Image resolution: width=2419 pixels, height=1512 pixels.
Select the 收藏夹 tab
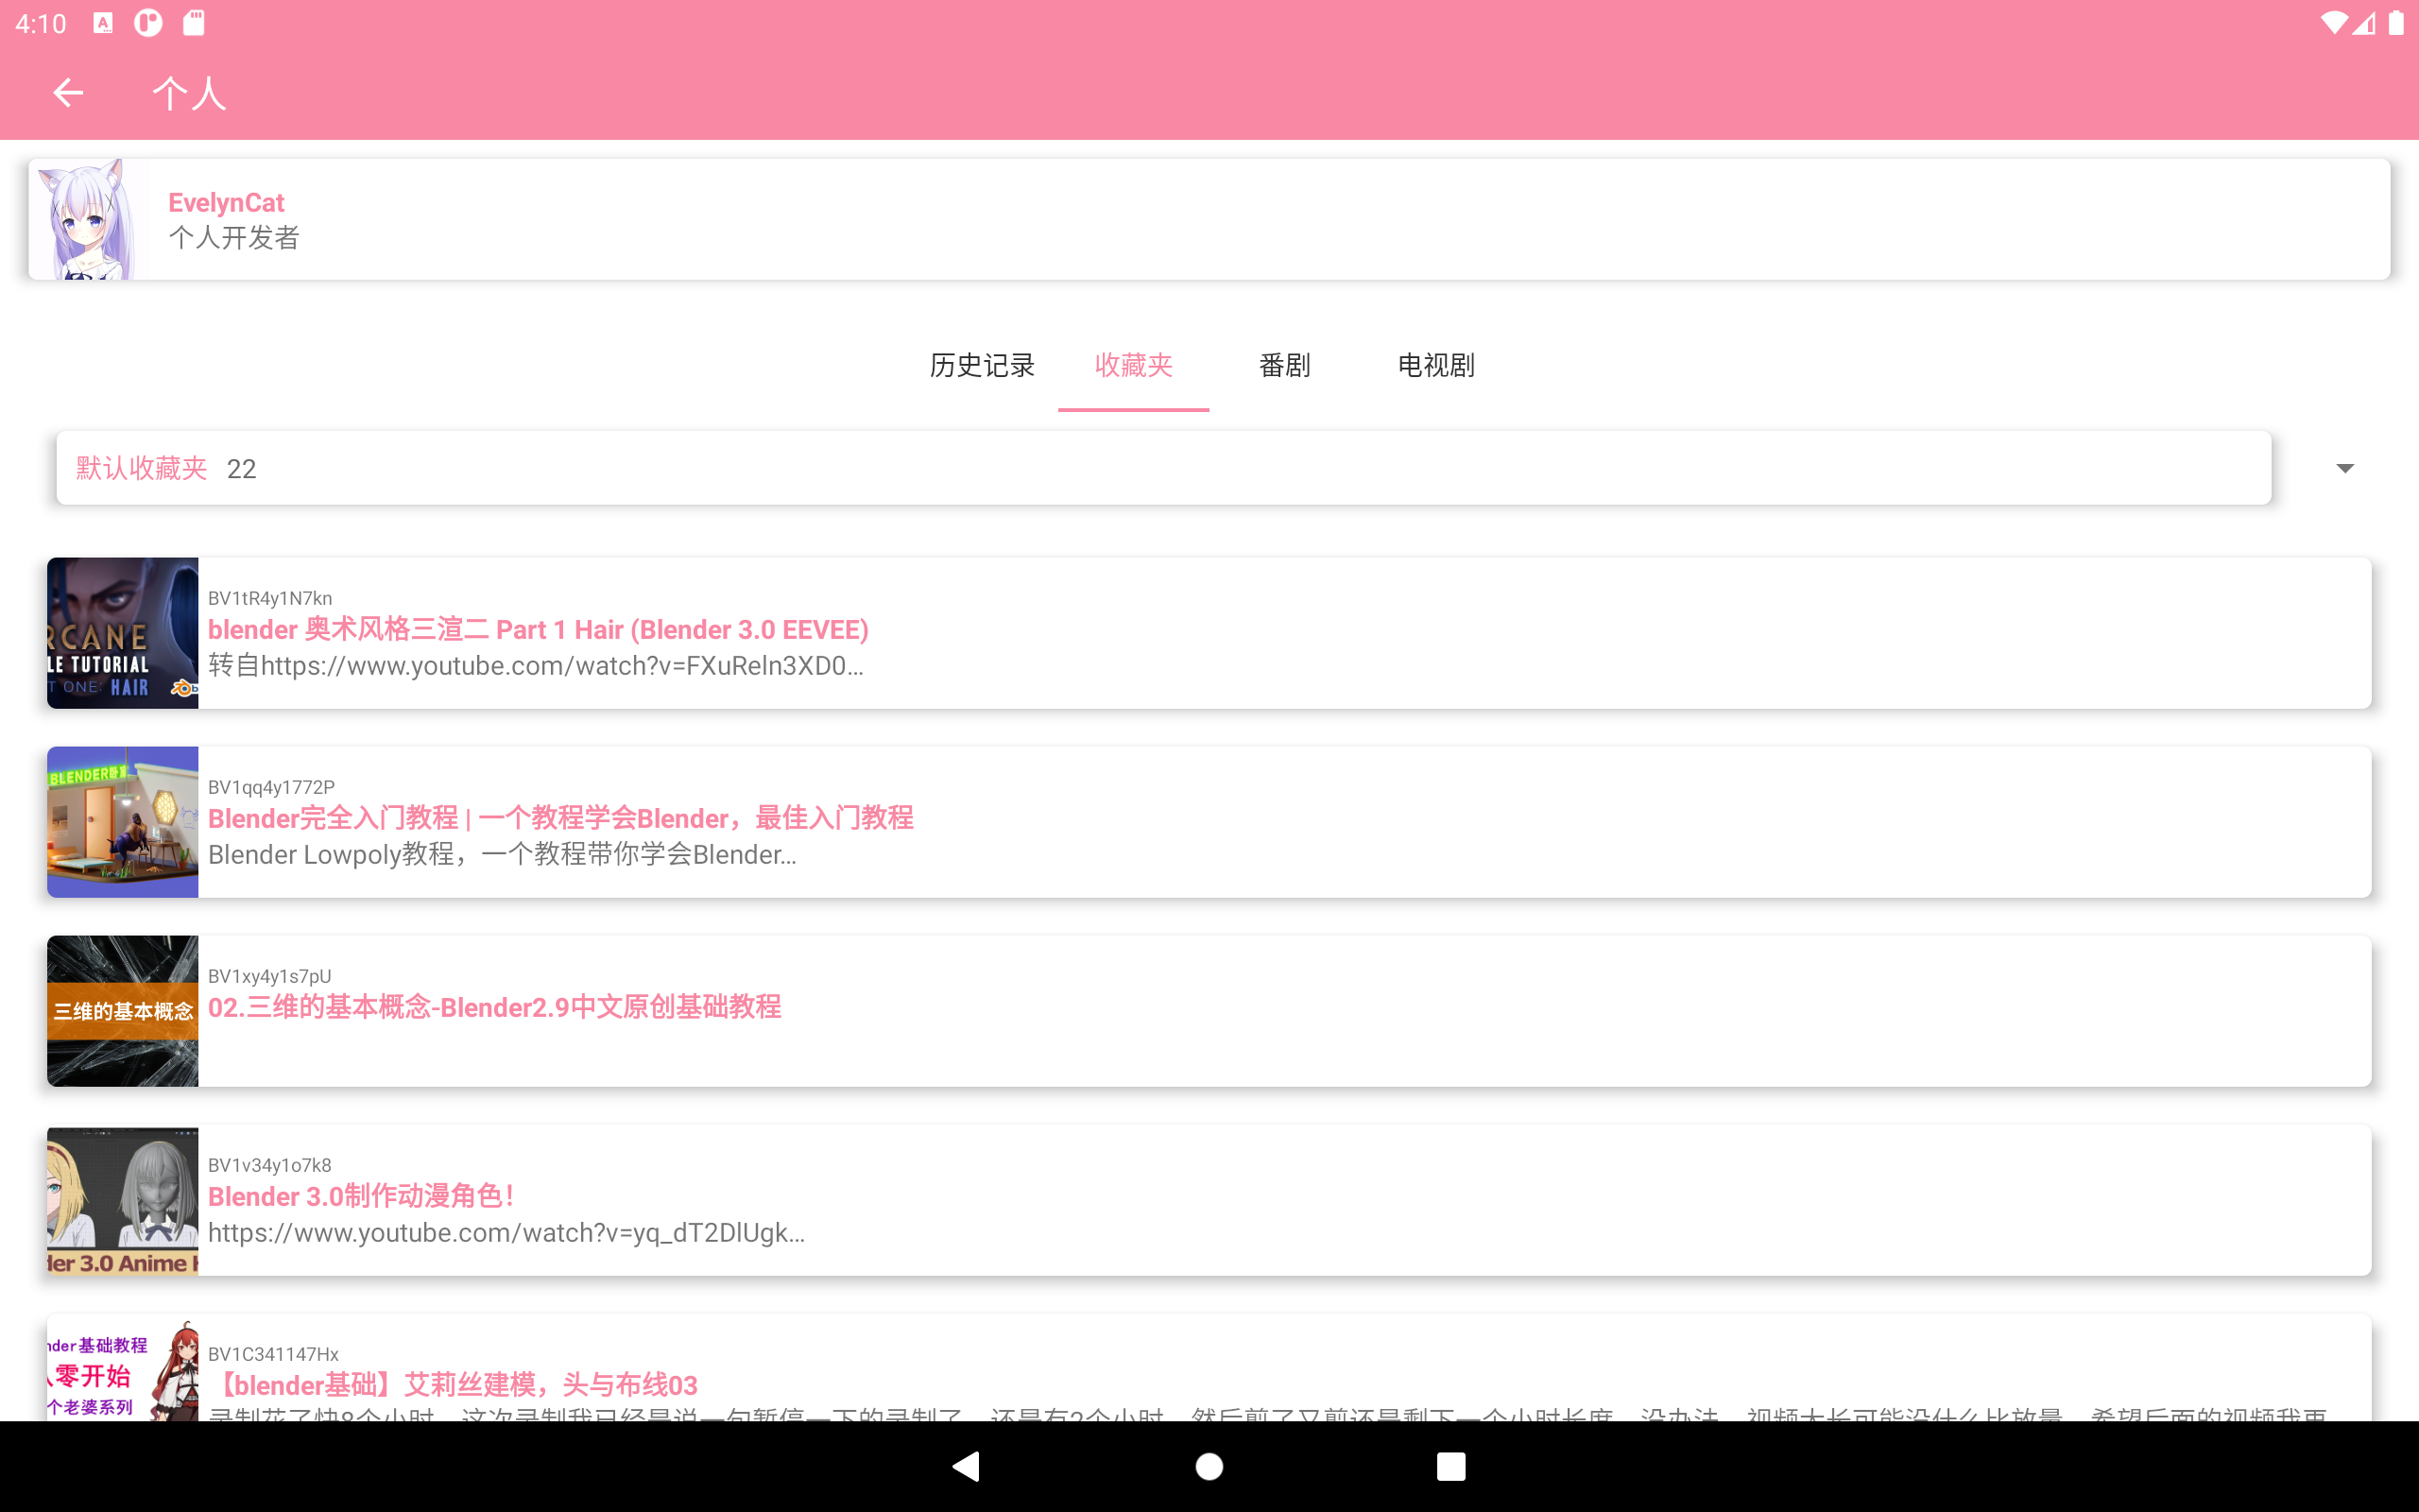click(x=1133, y=366)
